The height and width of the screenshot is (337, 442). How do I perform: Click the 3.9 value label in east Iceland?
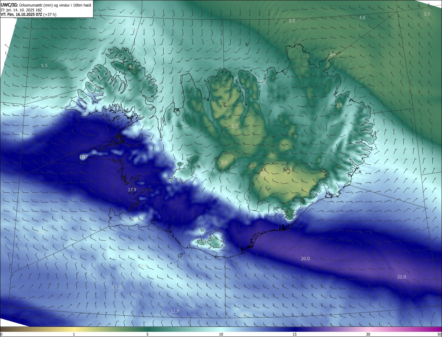pyautogui.click(x=339, y=105)
